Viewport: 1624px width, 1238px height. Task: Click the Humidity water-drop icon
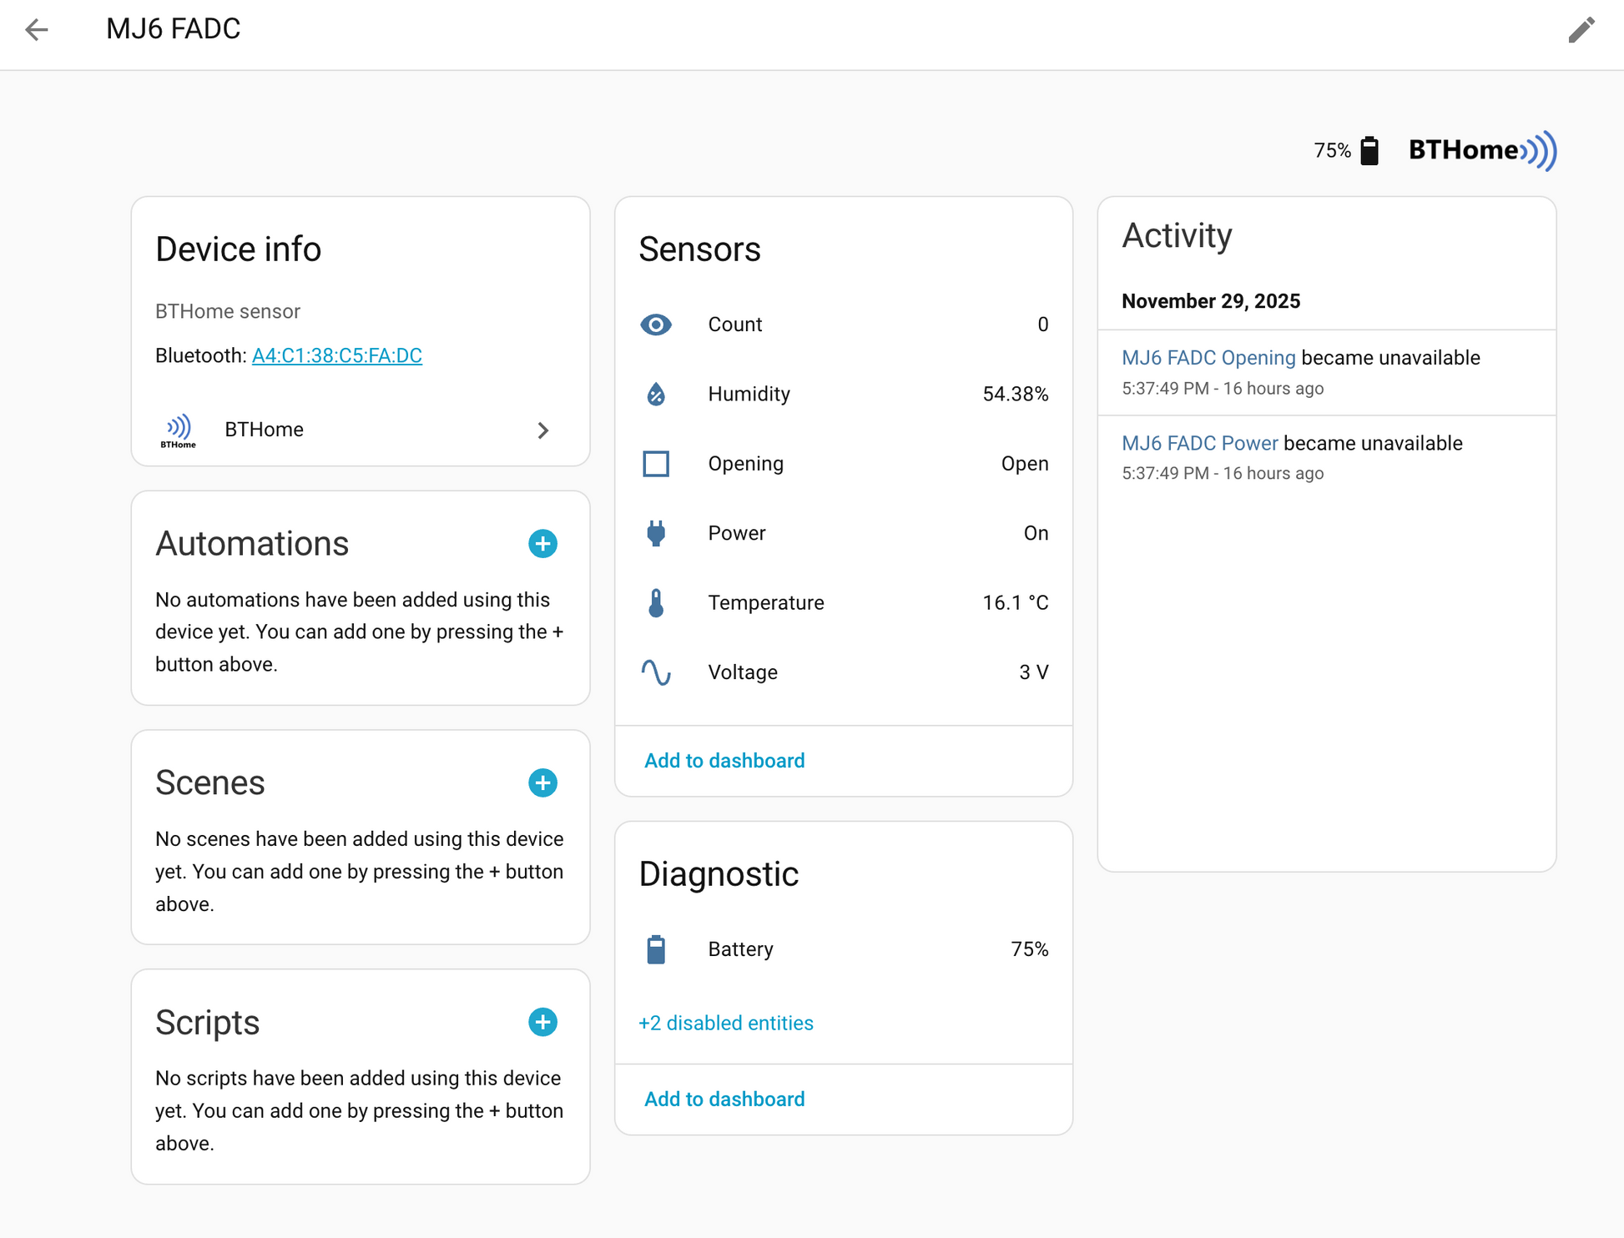pyautogui.click(x=656, y=394)
